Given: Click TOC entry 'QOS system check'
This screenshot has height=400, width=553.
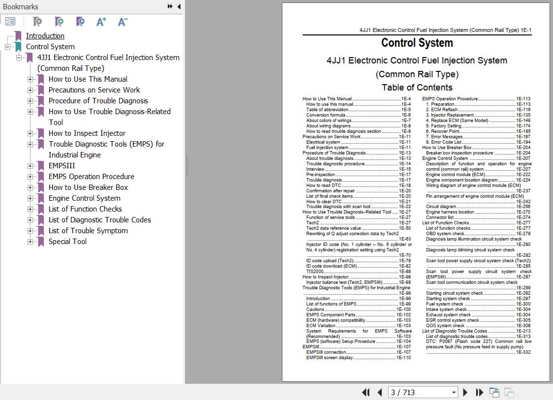Looking at the screenshot, I should pyautogui.click(x=478, y=326).
